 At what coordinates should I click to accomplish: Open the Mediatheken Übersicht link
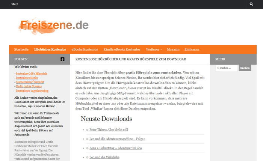point(30,82)
